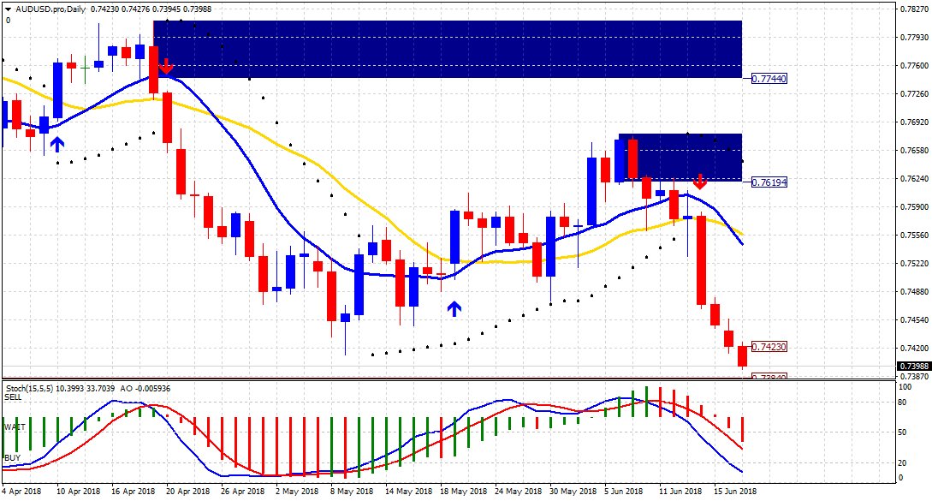The width and height of the screenshot is (932, 501).
Task: Click the 0.74880 price axis value
Action: [x=914, y=291]
